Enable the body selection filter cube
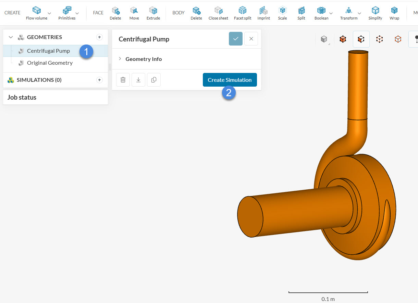The height and width of the screenshot is (303, 418). 343,39
